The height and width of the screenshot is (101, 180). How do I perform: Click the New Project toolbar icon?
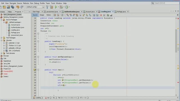[4, 7]
